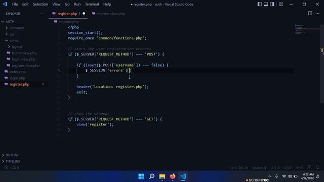The image size is (324, 182).
Task: Select PHP language mode
Action: pyautogui.click(x=299, y=168)
